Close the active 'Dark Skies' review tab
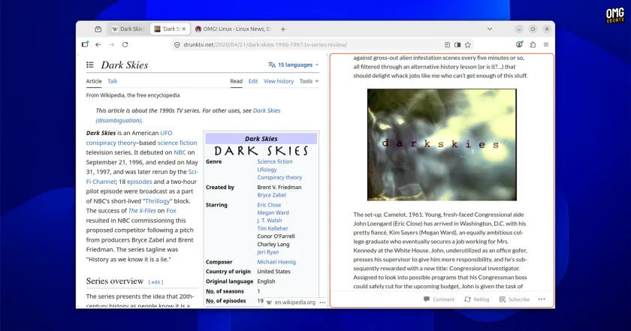Image resolution: width=631 pixels, height=331 pixels. click(184, 29)
